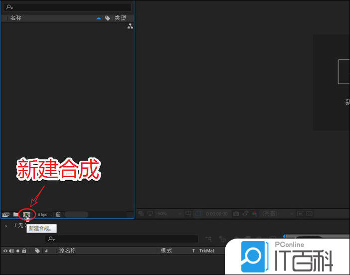Click the Interpret Footage icon
Image resolution: width=350 pixels, height=275 pixels.
pos(5,215)
